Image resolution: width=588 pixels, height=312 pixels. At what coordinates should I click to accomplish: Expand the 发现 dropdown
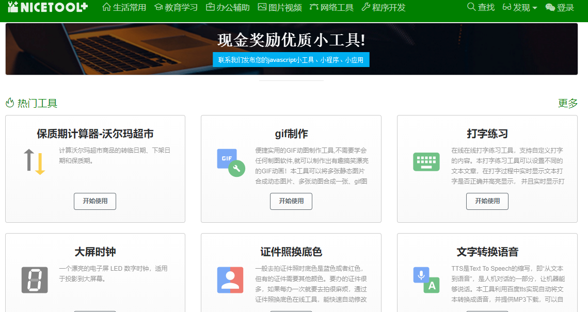click(x=520, y=8)
